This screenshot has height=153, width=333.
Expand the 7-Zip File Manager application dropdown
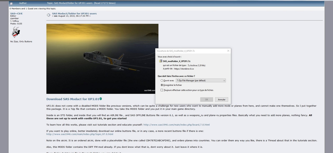point(201,81)
